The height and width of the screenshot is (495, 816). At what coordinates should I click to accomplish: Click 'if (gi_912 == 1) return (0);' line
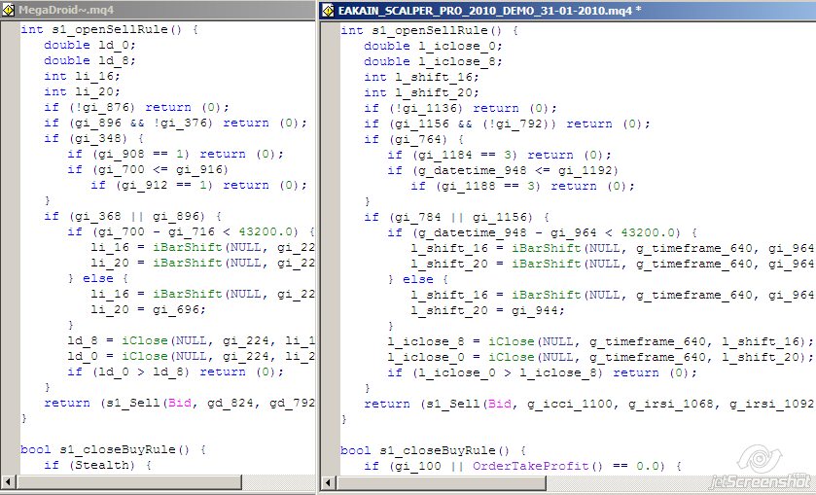click(198, 186)
